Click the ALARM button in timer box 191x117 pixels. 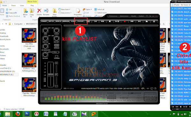pos(148,99)
